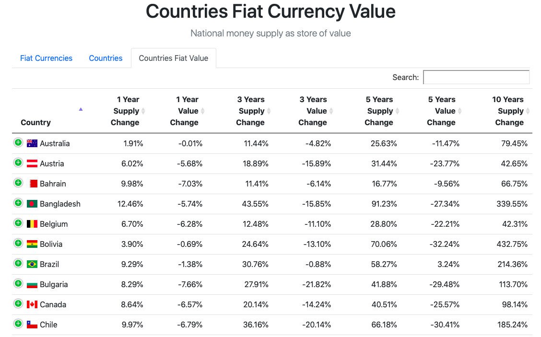
Task: Expand the Chile row details
Action: point(18,324)
